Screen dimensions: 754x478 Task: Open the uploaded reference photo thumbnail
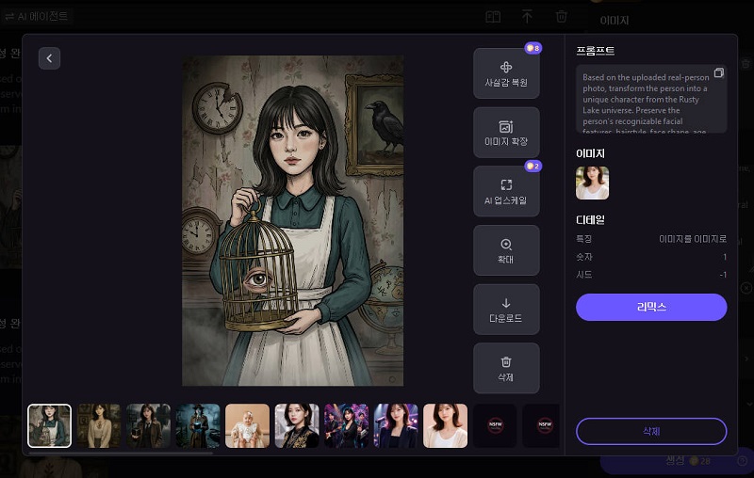[592, 183]
